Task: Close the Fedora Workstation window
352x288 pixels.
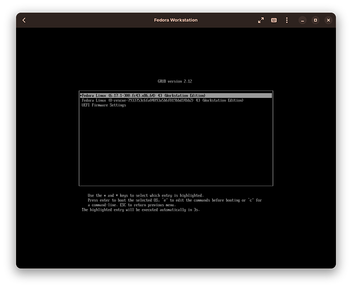Action: (328, 20)
